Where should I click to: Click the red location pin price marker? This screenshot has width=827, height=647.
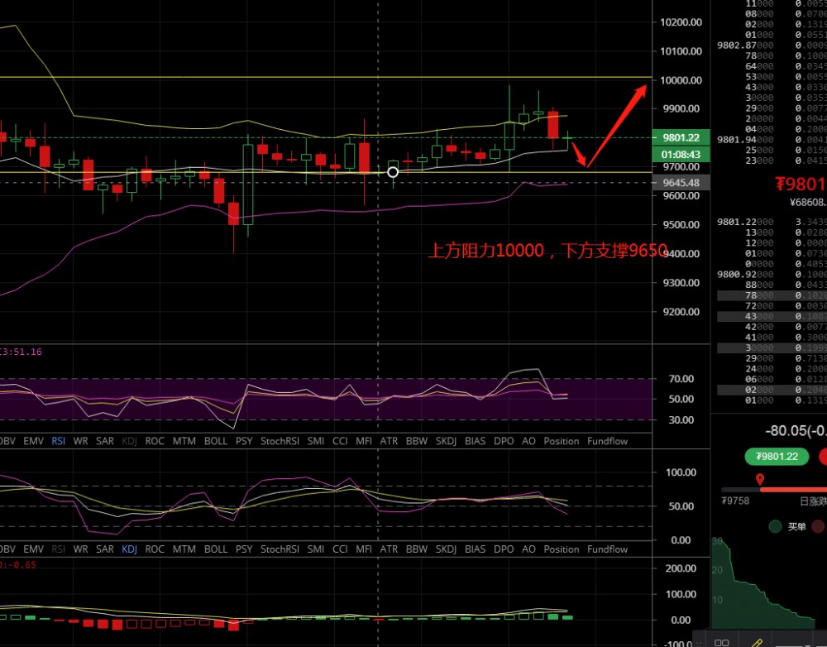759,479
